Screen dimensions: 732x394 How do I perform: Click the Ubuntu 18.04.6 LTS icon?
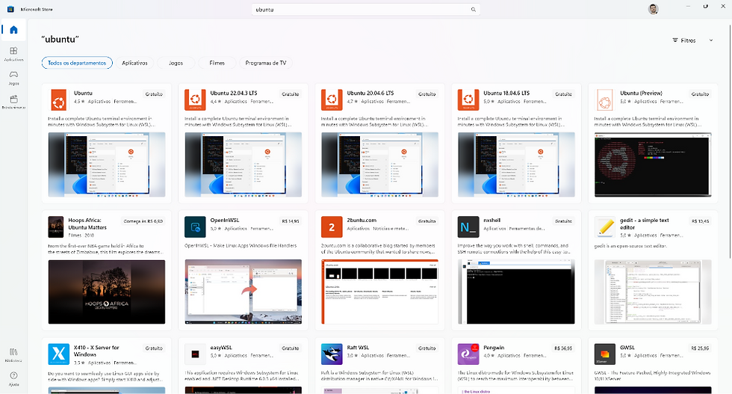tap(468, 100)
